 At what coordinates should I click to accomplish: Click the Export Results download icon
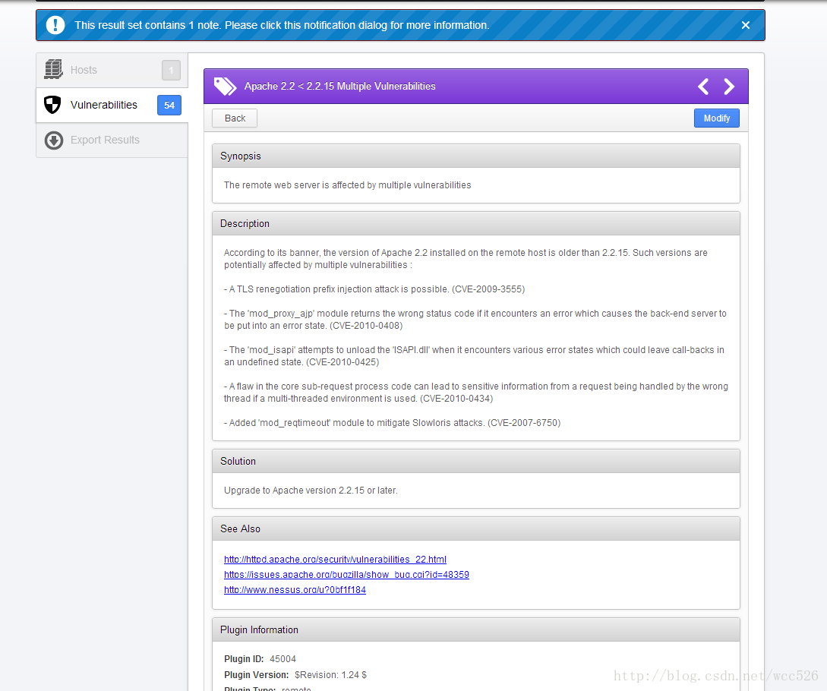coord(54,140)
